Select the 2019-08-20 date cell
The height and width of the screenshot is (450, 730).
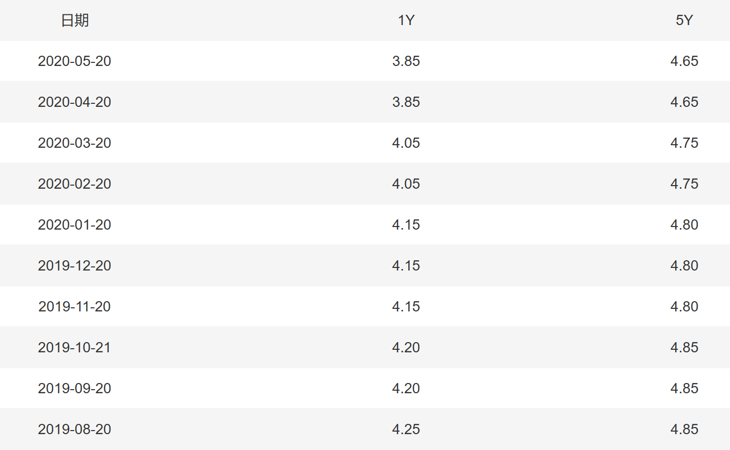[75, 429]
